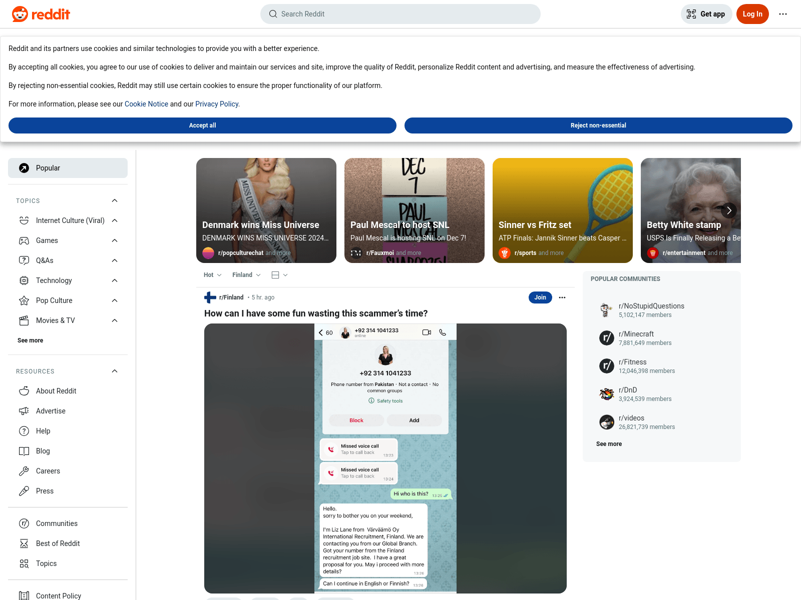Join the r/Finland community
This screenshot has height=600, width=801.
click(540, 297)
